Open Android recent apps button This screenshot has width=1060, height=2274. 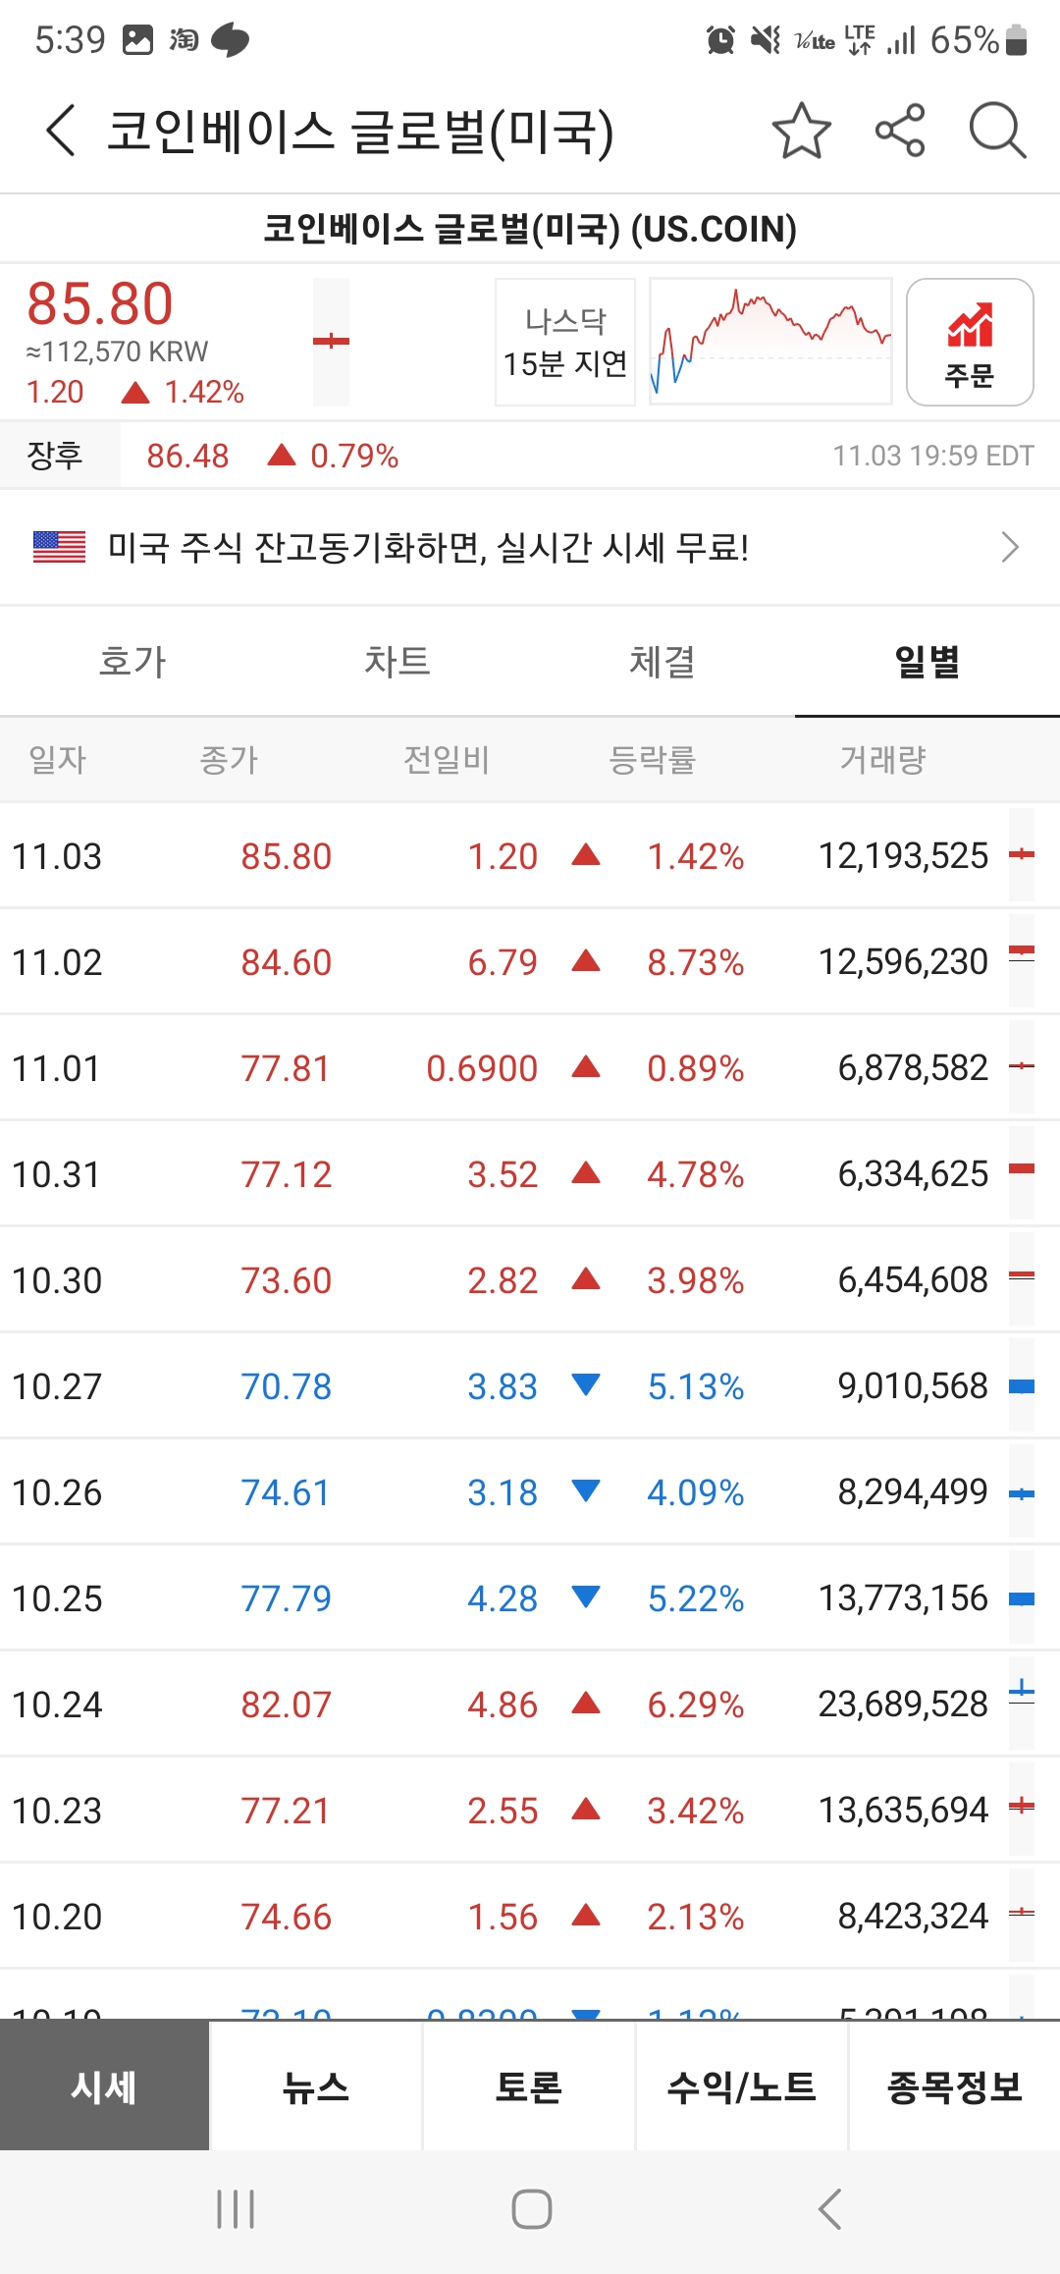pyautogui.click(x=236, y=2209)
